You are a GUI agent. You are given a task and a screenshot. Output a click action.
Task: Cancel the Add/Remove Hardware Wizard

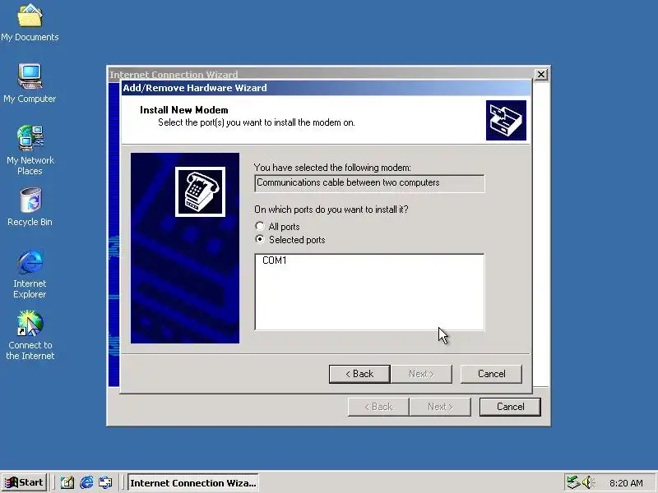tap(491, 374)
